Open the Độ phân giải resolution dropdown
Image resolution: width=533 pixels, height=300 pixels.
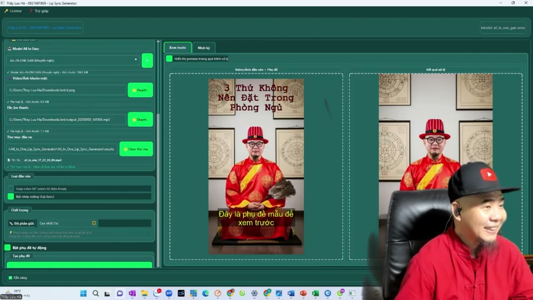[x=67, y=223]
